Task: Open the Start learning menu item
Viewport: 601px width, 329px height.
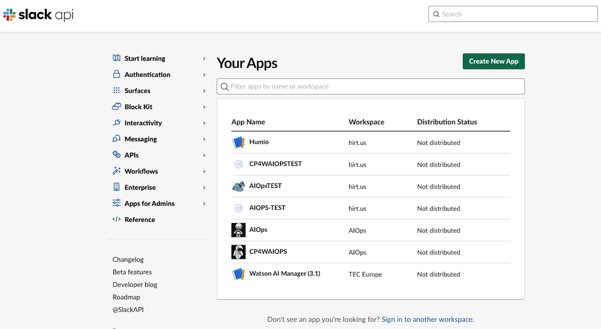Action: [x=145, y=58]
